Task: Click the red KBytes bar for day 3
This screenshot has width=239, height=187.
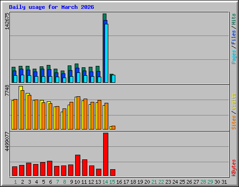Action: click(28, 169)
